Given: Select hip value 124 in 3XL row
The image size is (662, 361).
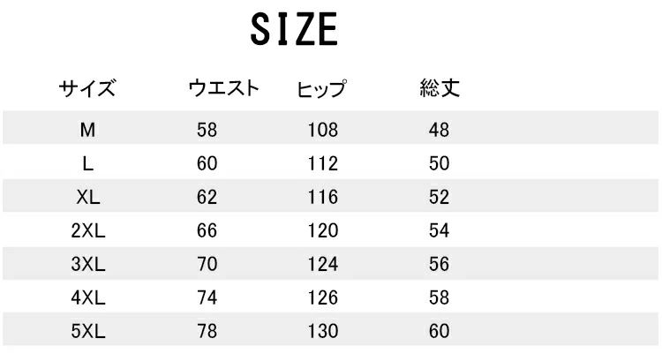Looking at the screenshot, I should (x=322, y=264).
